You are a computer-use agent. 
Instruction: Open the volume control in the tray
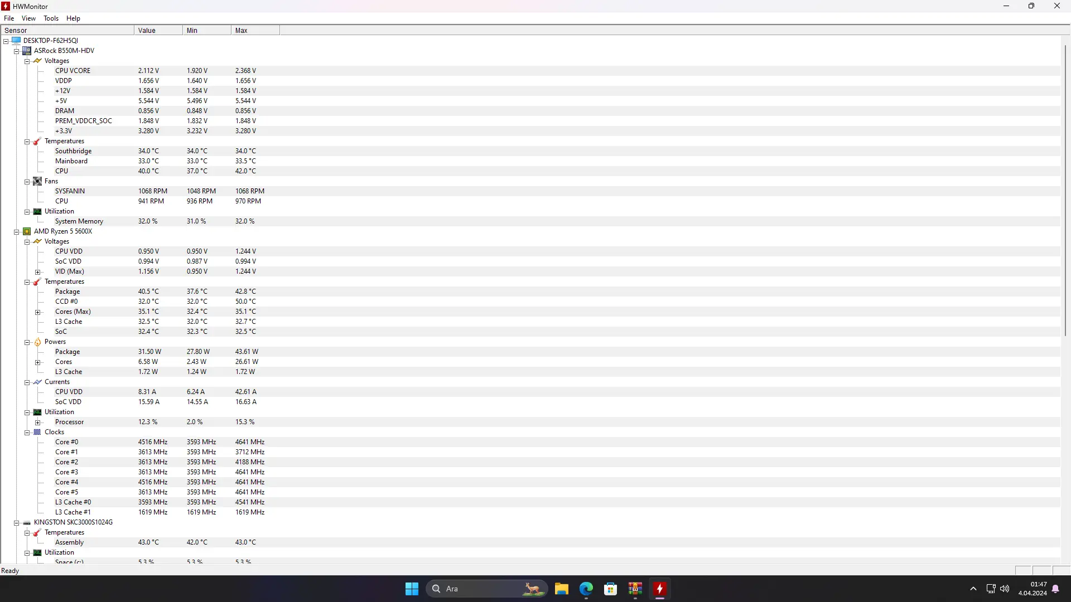[x=1005, y=589]
